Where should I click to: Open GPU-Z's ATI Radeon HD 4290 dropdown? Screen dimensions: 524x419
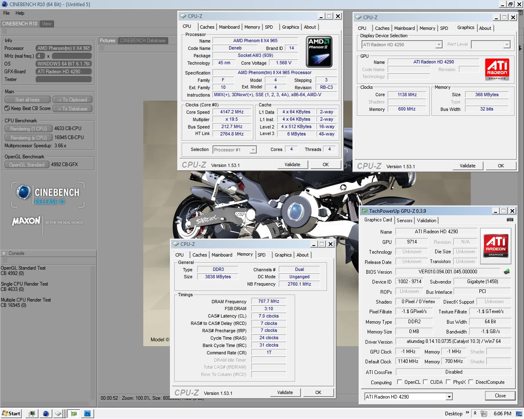[408, 396]
